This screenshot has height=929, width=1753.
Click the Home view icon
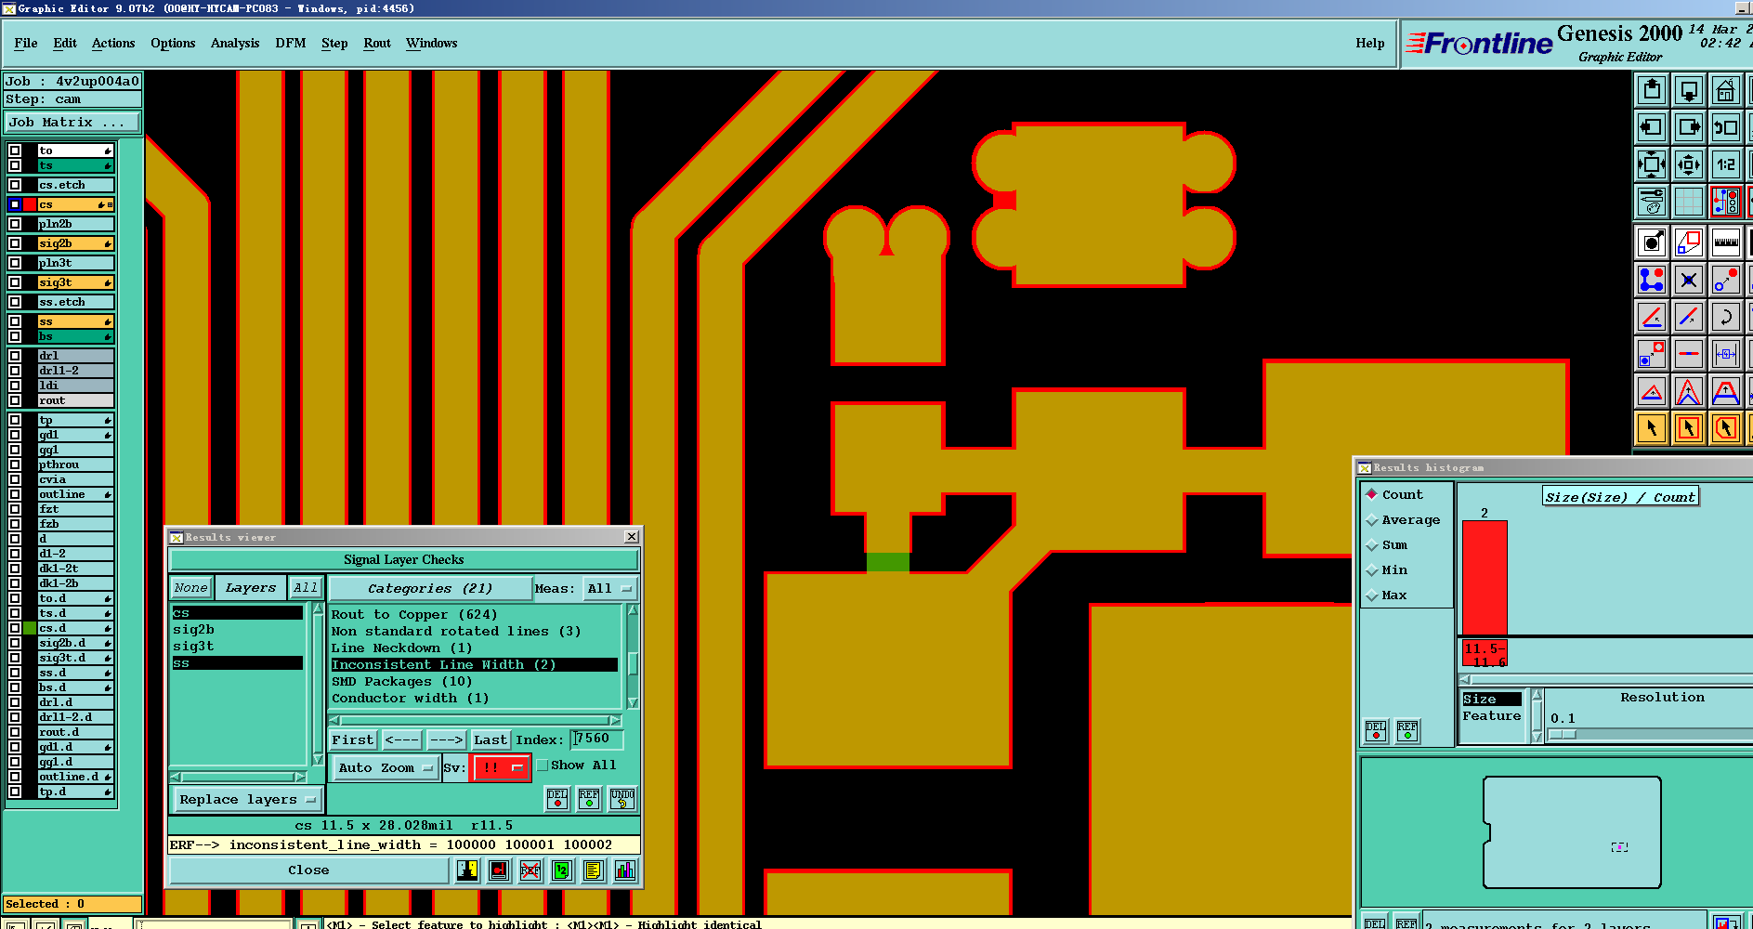coord(1726,90)
